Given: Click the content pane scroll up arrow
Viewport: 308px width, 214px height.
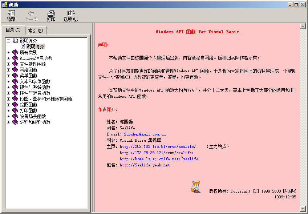Looking at the screenshot, I should (303, 26).
